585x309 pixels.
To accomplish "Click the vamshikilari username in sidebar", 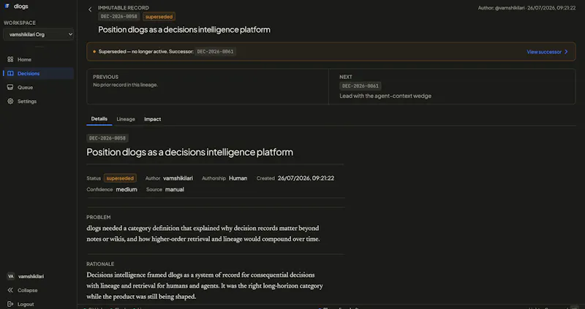I will coord(31,277).
